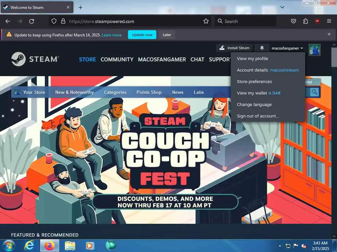The image size is (337, 252).
Task: Open the News tab
Action: point(177,92)
